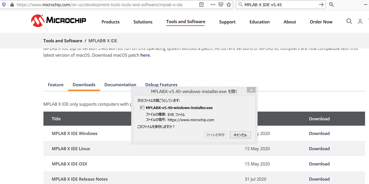Download MPLAB X IDE Release Notes
369x184 pixels.
tap(319, 179)
